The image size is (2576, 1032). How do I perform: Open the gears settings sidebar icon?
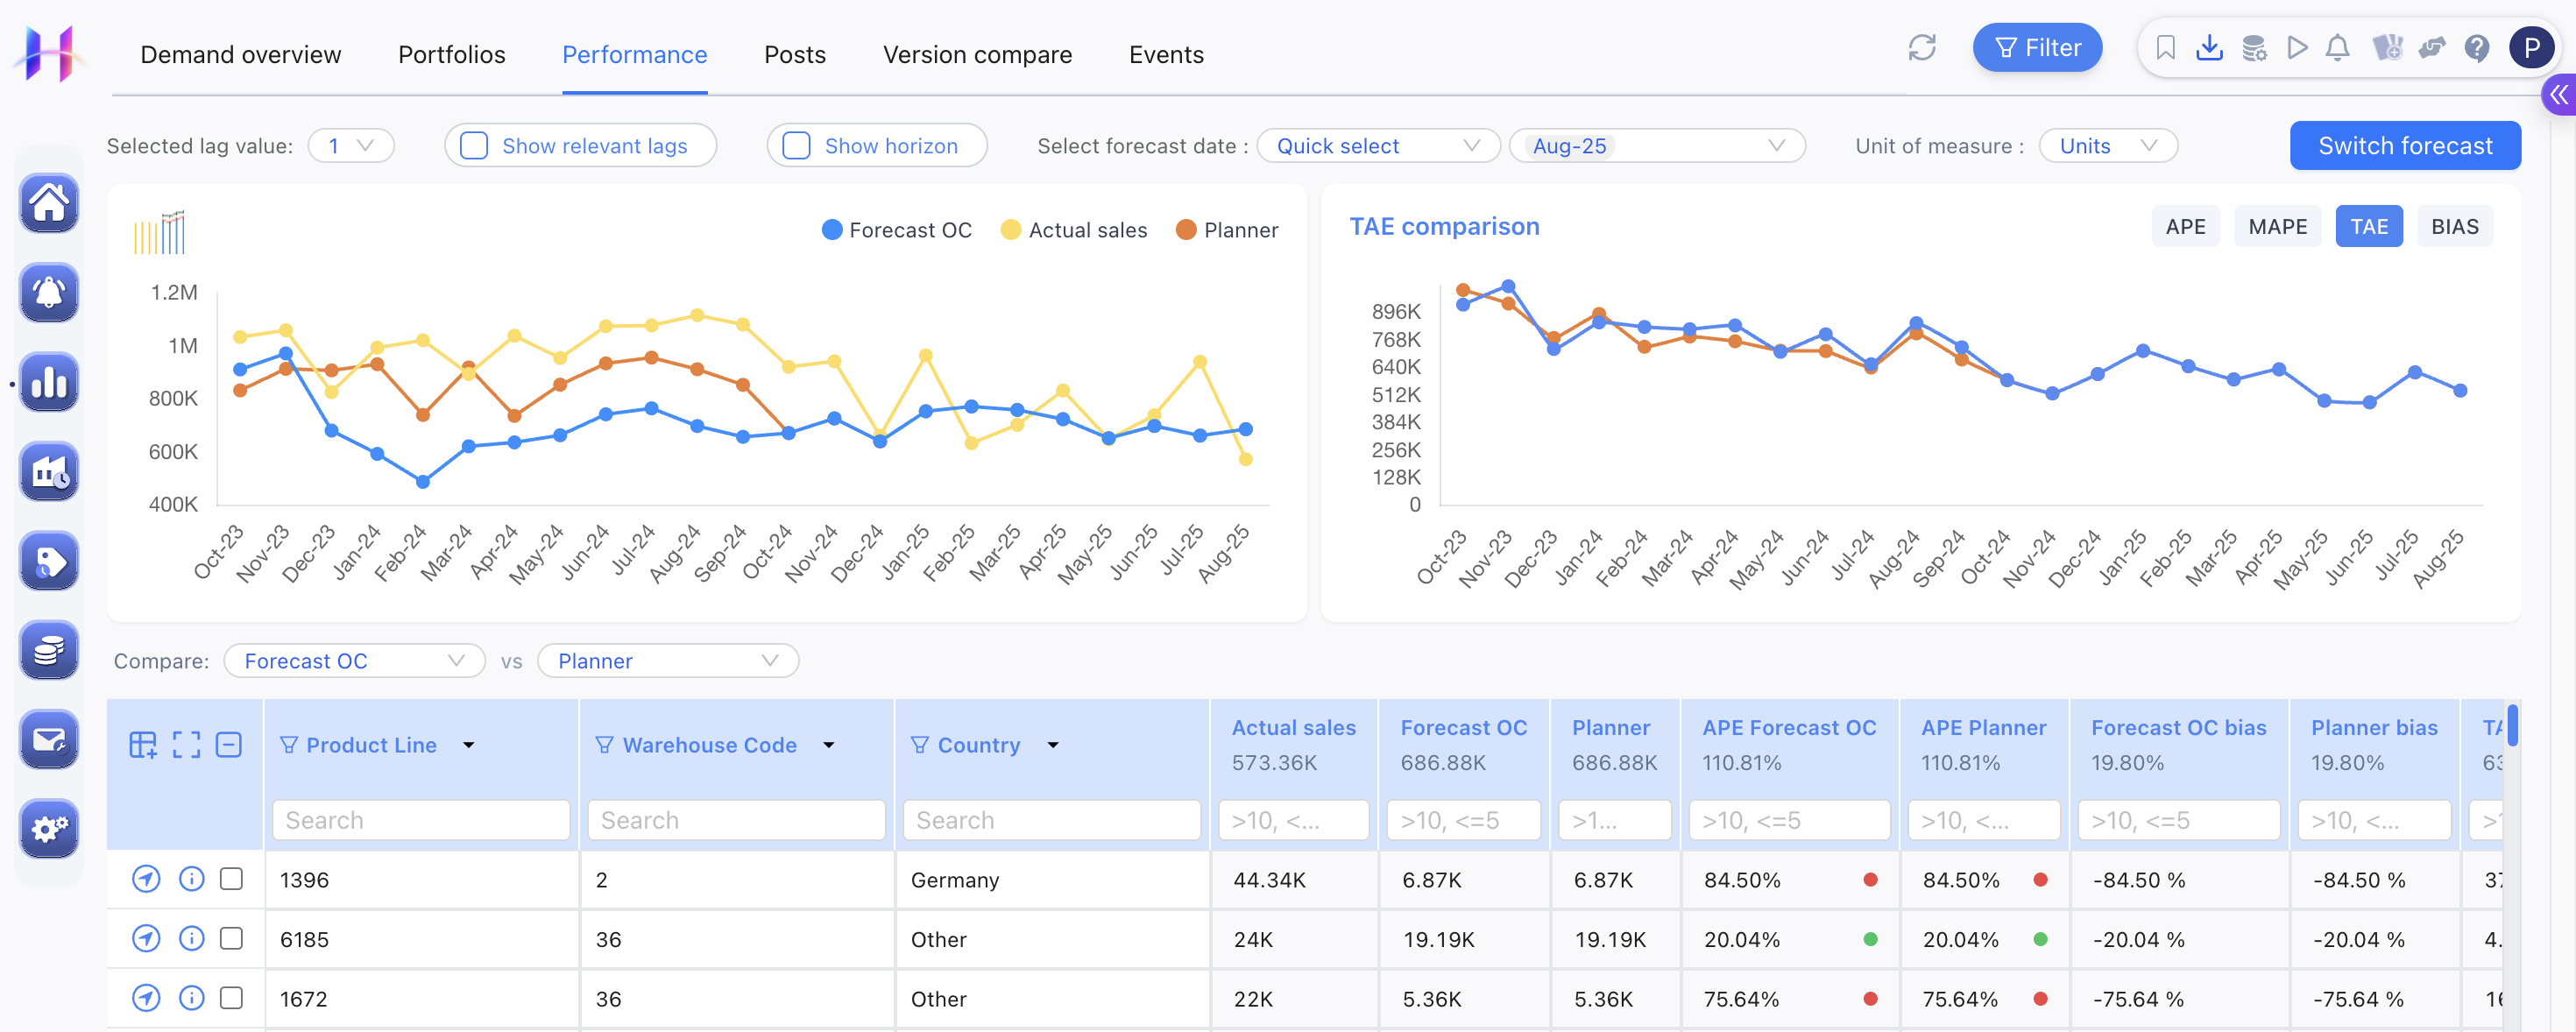[49, 828]
